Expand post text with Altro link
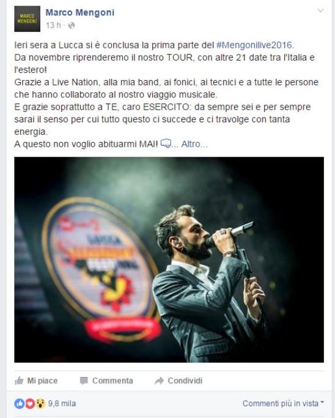 tap(194, 144)
